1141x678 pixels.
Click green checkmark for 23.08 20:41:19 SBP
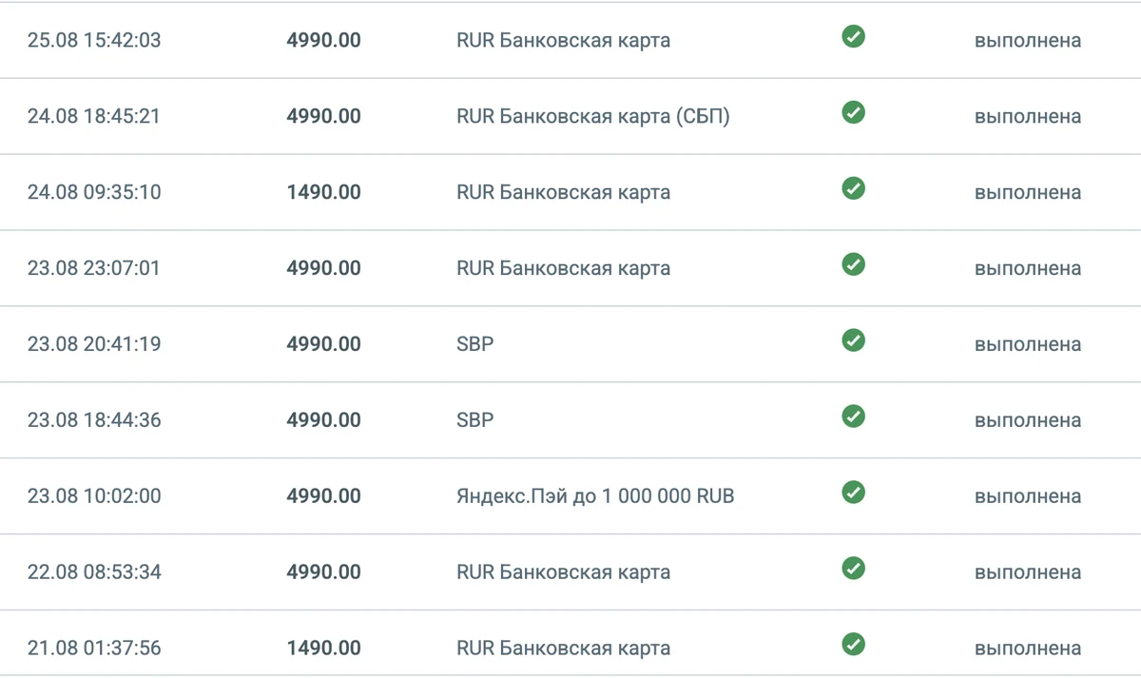coord(854,340)
